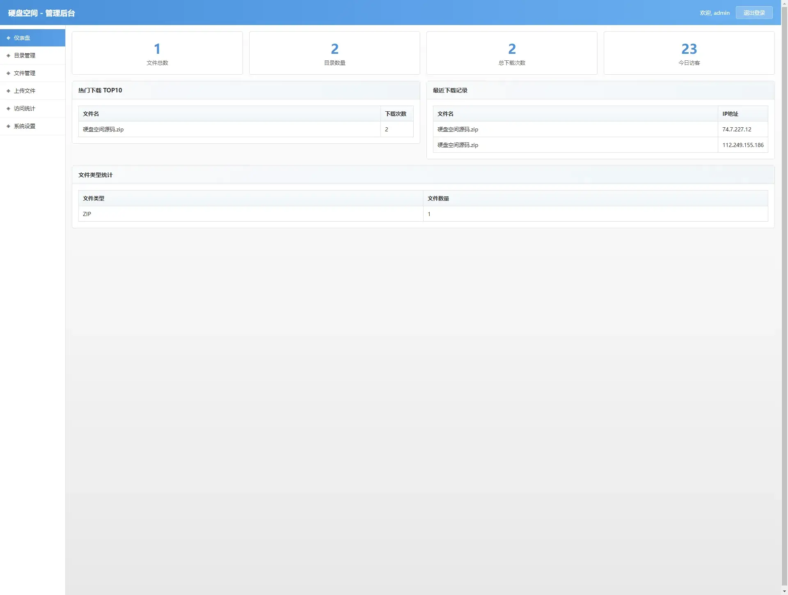Click the 文件总数 stat card
This screenshot has width=788, height=595.
pos(157,53)
